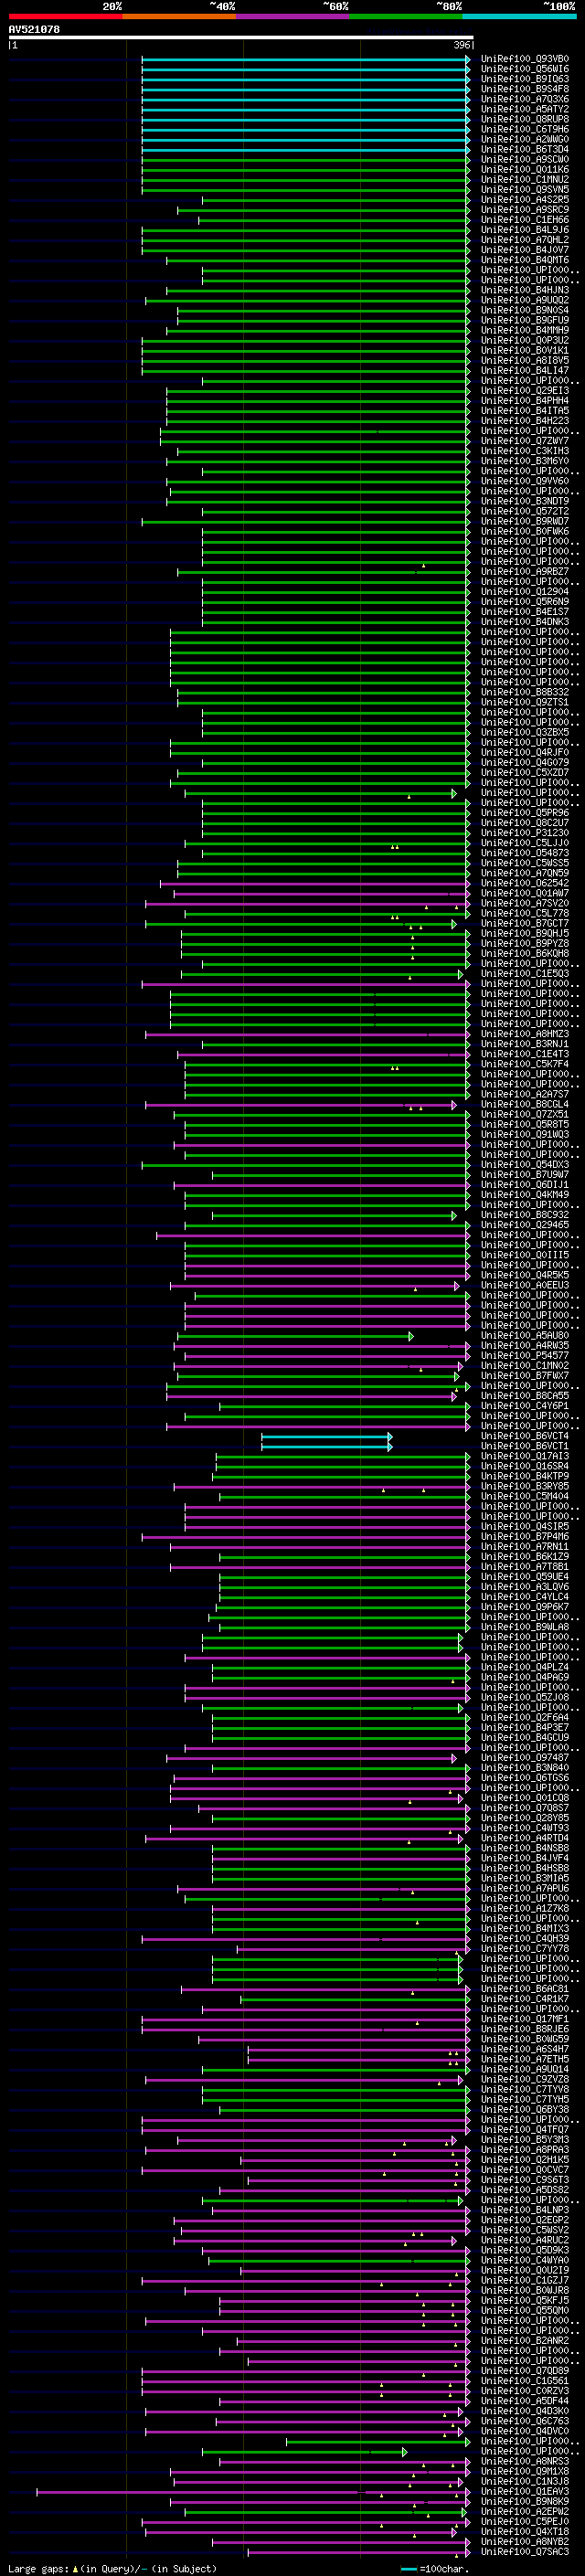Click label UniRef100_A8I8V5
The height and width of the screenshot is (2576, 585).
point(524,360)
